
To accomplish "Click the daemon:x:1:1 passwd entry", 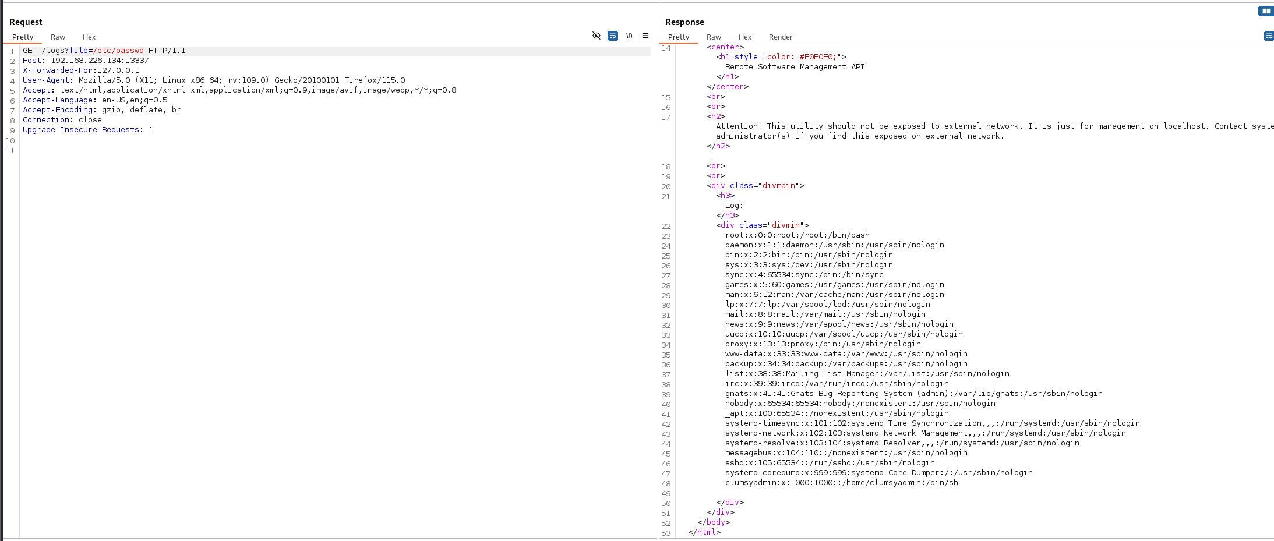I will (835, 245).
